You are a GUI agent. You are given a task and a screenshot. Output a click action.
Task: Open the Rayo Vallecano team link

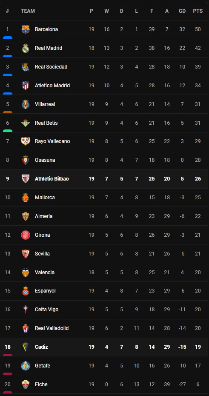point(52,141)
